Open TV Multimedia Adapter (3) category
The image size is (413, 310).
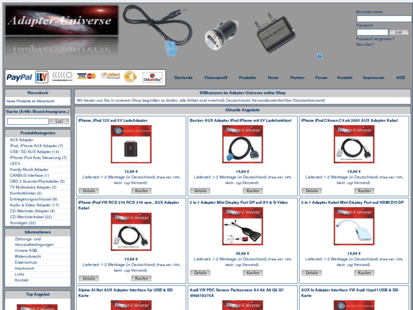tap(33, 187)
